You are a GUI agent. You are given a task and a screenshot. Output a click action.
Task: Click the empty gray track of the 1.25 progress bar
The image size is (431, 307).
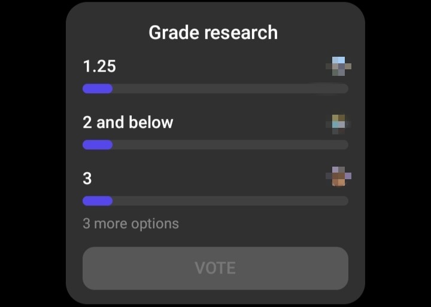230,88
